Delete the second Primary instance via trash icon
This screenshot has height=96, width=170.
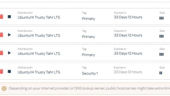pos(2,35)
